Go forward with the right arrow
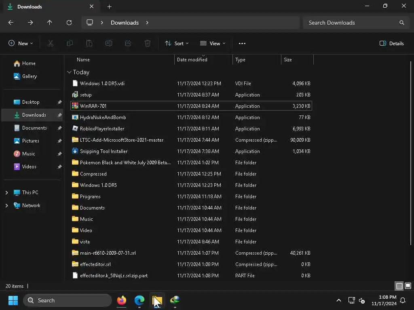The height and width of the screenshot is (310, 414). pos(30,23)
